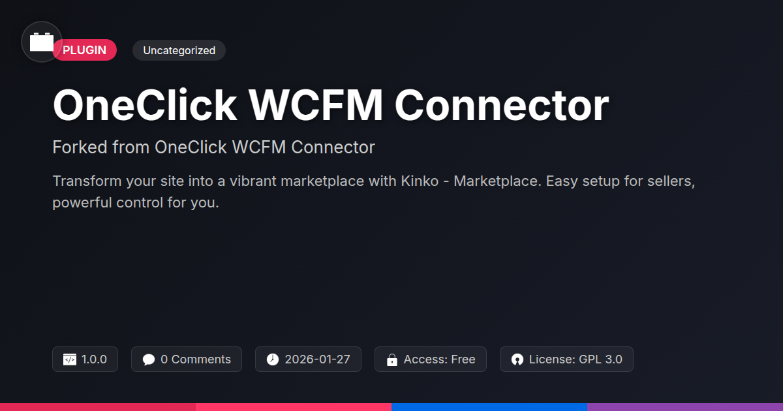Viewport: 783px width, 411px height.
Task: Click the pink bottom color bar segment
Action: click(x=294, y=407)
